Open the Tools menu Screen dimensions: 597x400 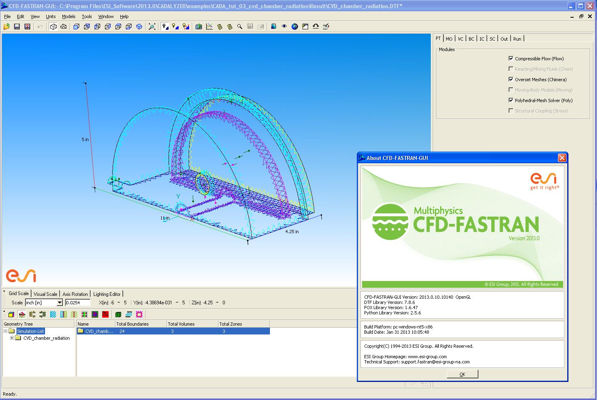point(87,16)
